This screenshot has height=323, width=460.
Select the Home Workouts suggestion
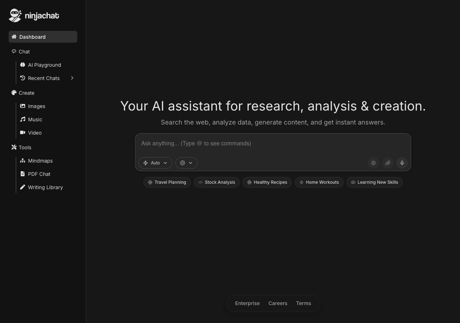click(x=319, y=182)
